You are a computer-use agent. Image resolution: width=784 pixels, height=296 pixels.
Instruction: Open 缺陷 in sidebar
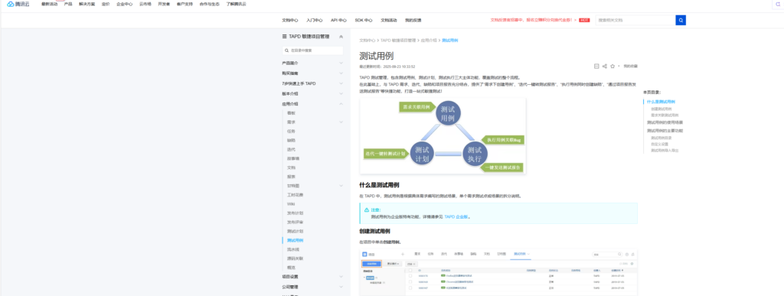[x=291, y=140]
